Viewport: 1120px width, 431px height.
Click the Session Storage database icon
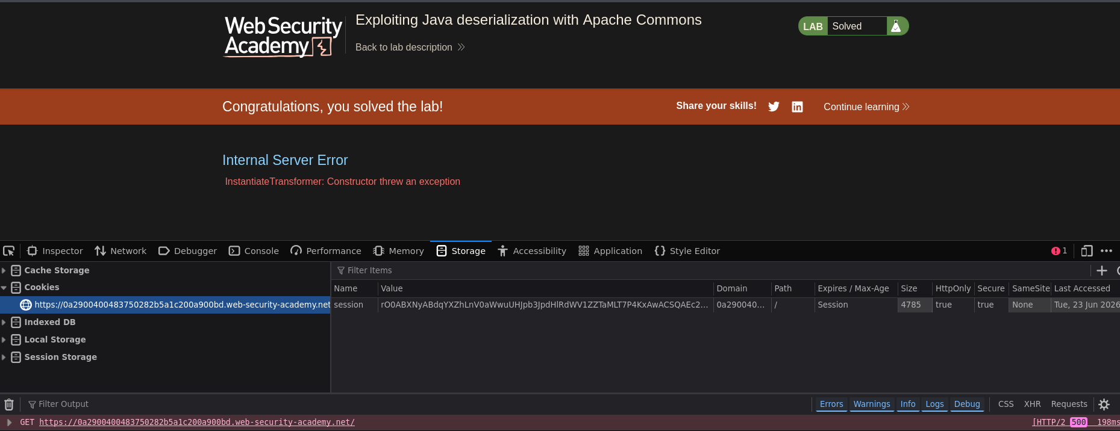pos(16,358)
